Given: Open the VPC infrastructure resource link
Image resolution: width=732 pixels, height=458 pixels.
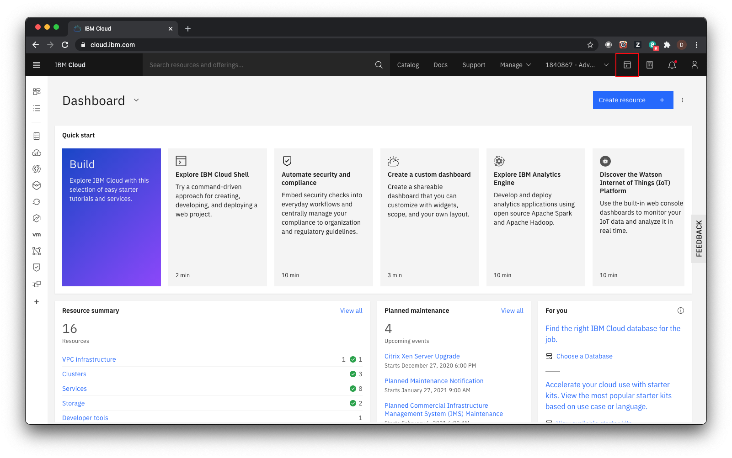Looking at the screenshot, I should tap(89, 359).
